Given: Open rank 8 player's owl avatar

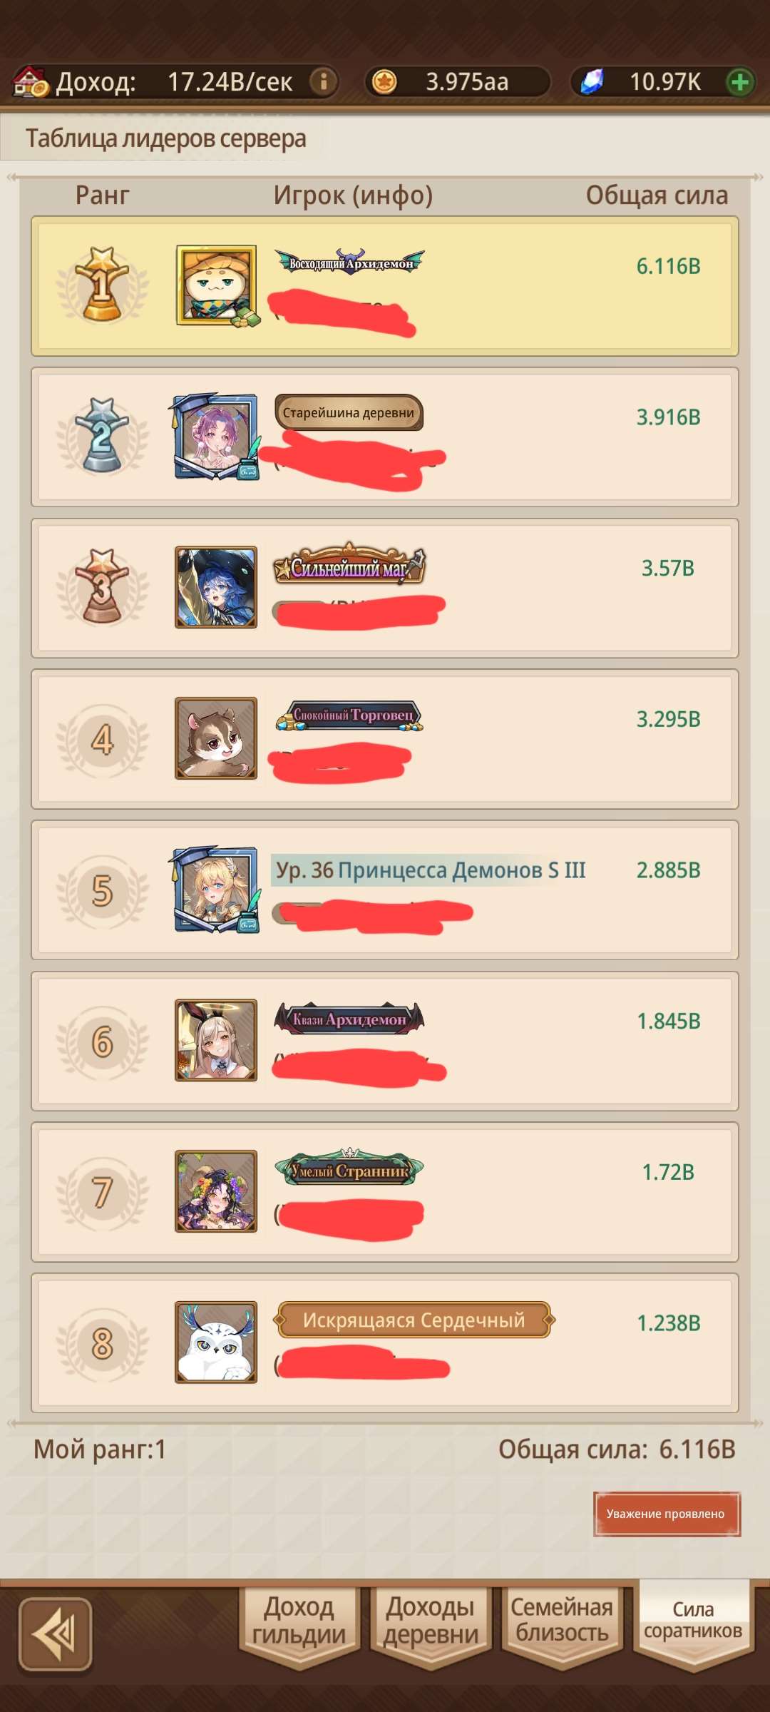Looking at the screenshot, I should (216, 1342).
